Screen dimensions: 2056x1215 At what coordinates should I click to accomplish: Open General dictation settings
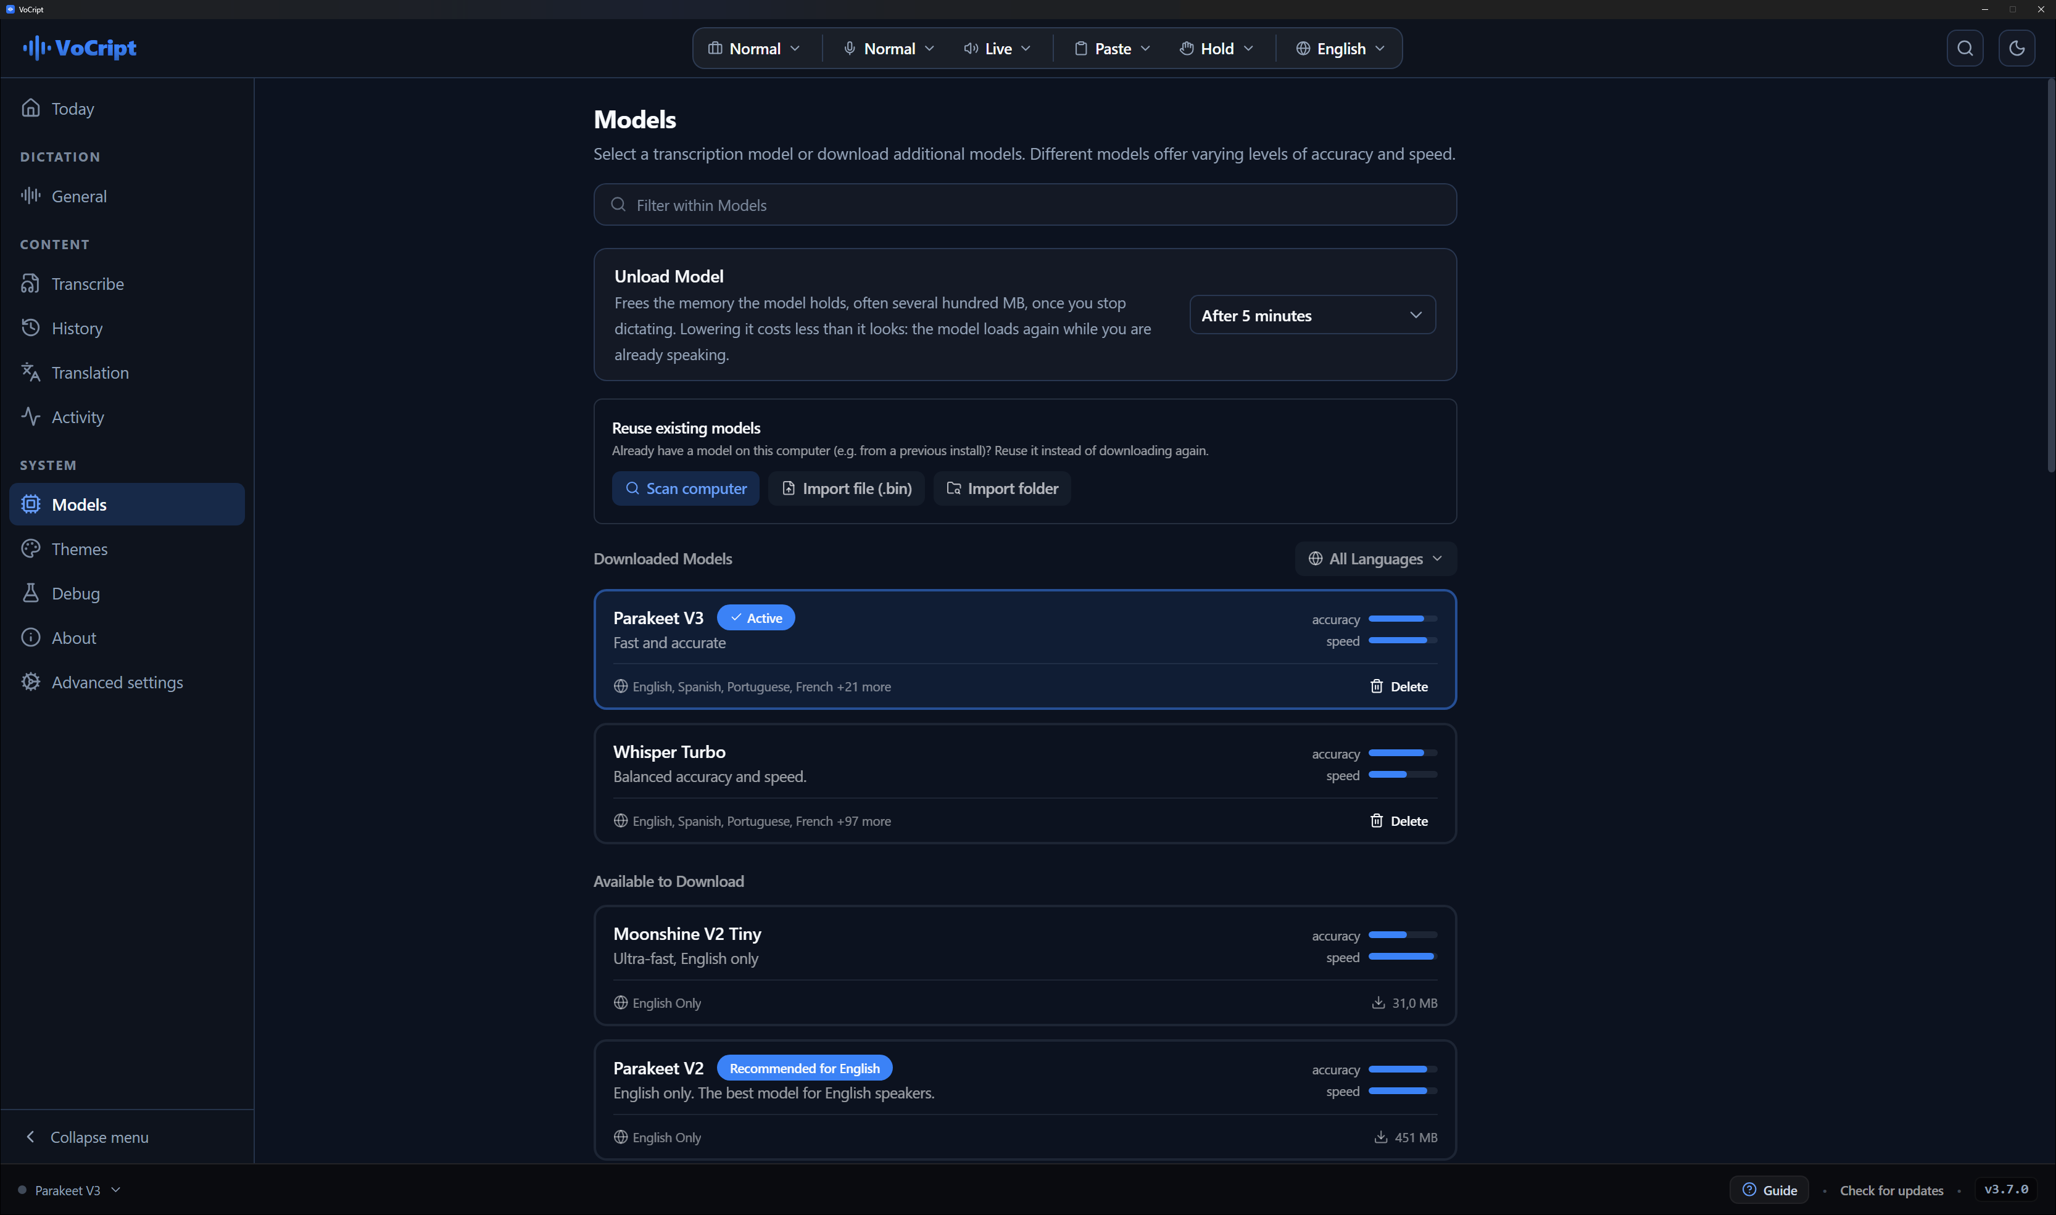click(x=127, y=196)
